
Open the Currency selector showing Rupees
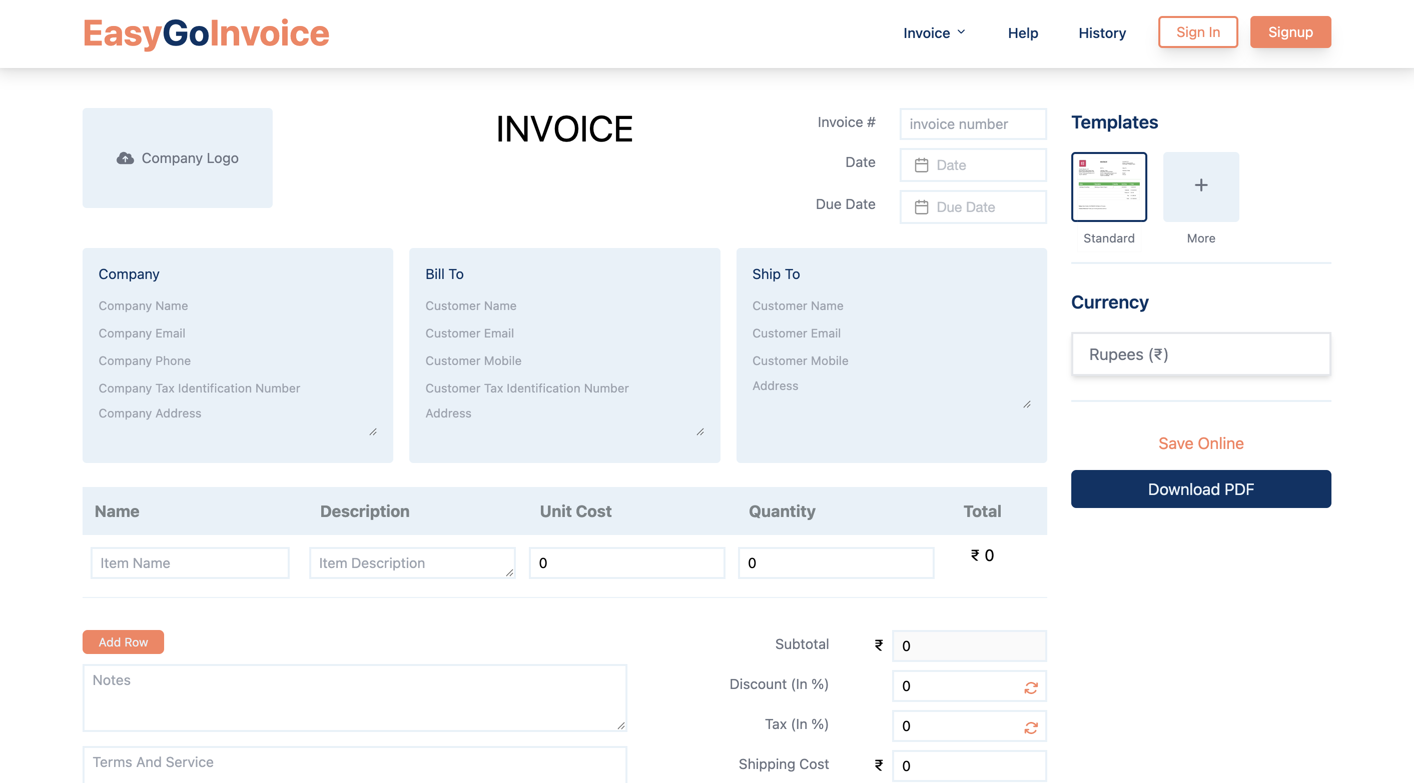tap(1200, 354)
